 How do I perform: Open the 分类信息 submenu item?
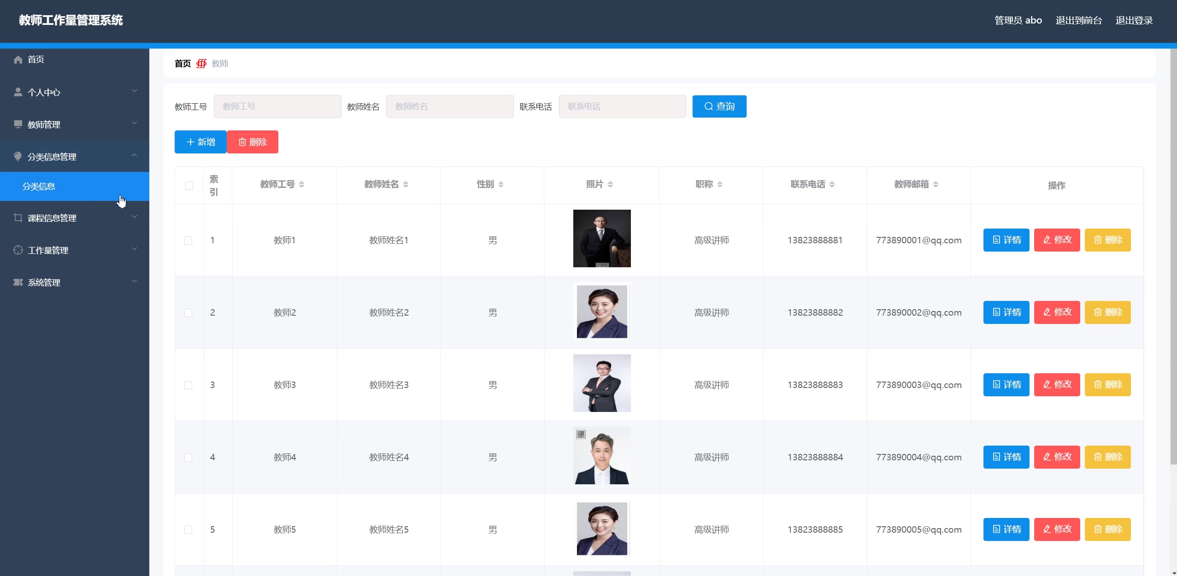[x=39, y=187]
